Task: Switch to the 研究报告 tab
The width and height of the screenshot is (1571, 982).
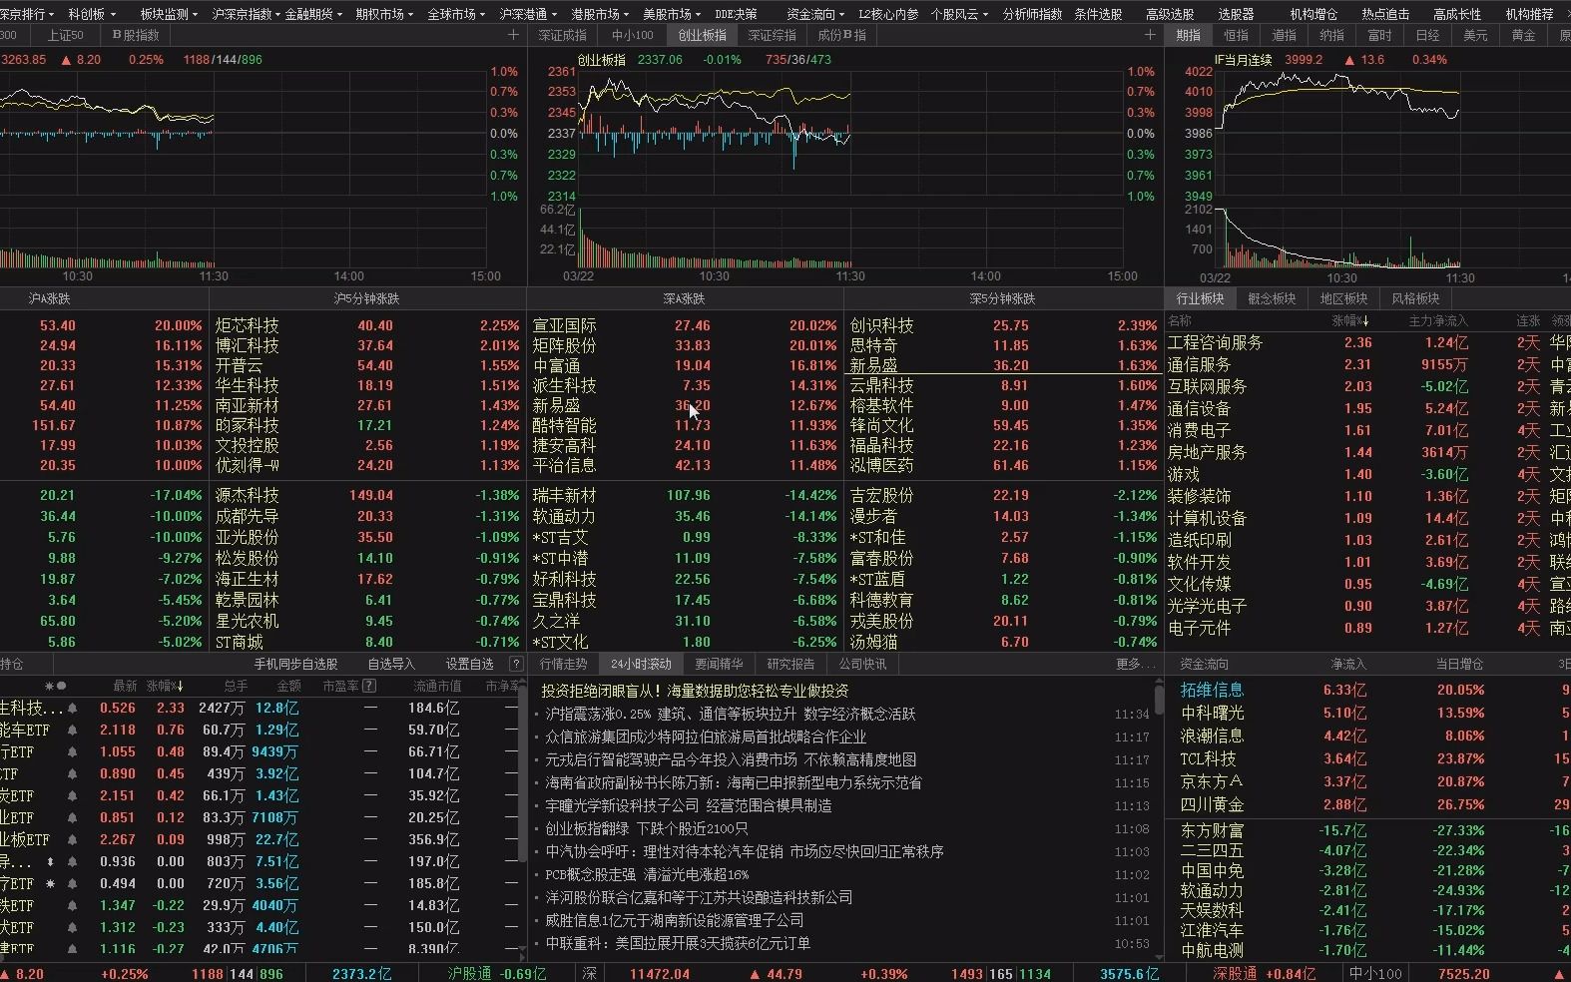Action: pos(790,664)
